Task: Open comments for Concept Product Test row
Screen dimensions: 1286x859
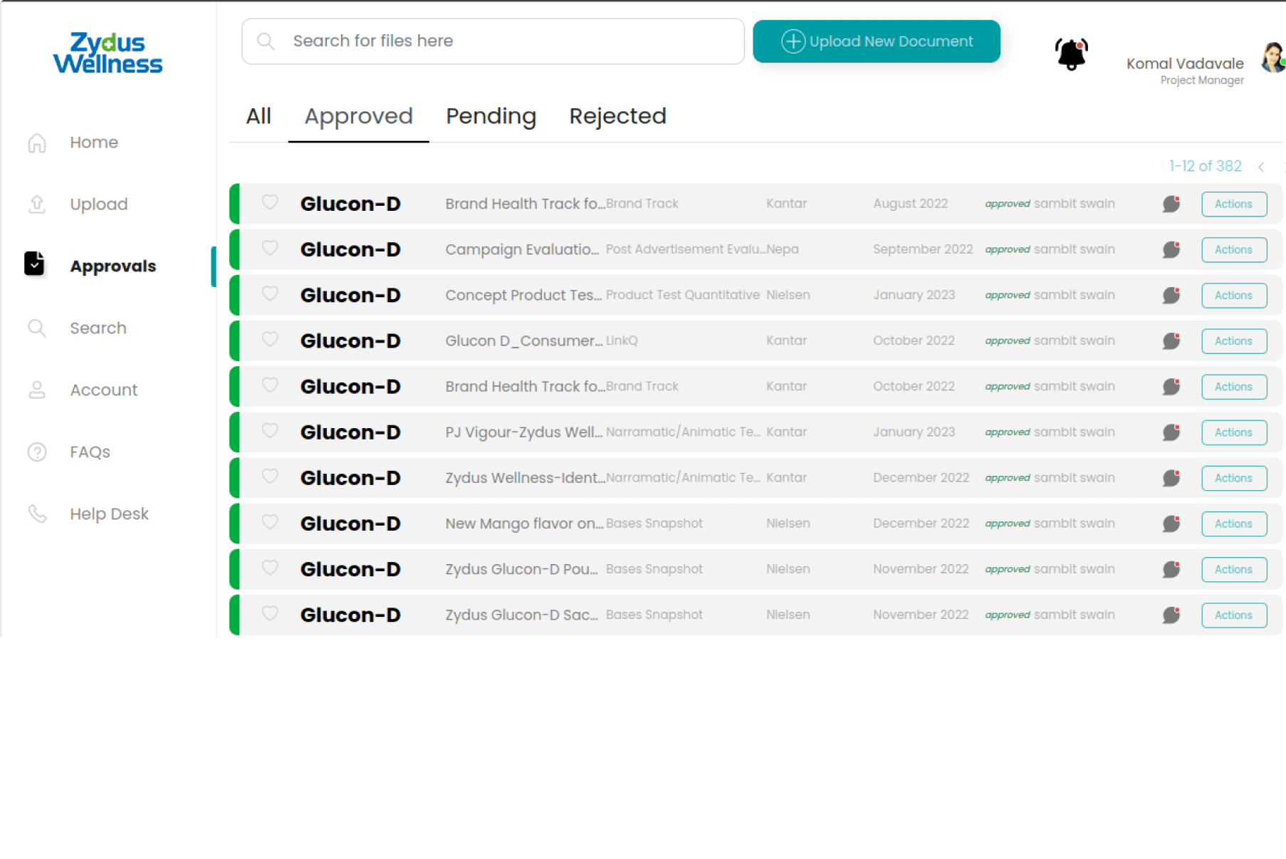Action: point(1171,295)
